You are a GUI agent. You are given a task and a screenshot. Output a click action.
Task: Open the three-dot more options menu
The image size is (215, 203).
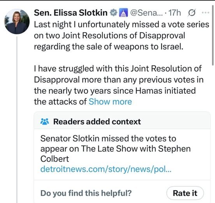[206, 12]
